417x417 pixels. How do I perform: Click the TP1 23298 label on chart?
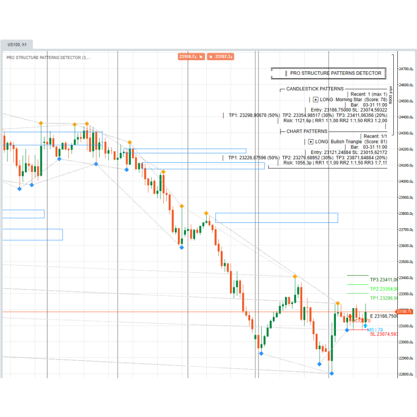(x=384, y=298)
